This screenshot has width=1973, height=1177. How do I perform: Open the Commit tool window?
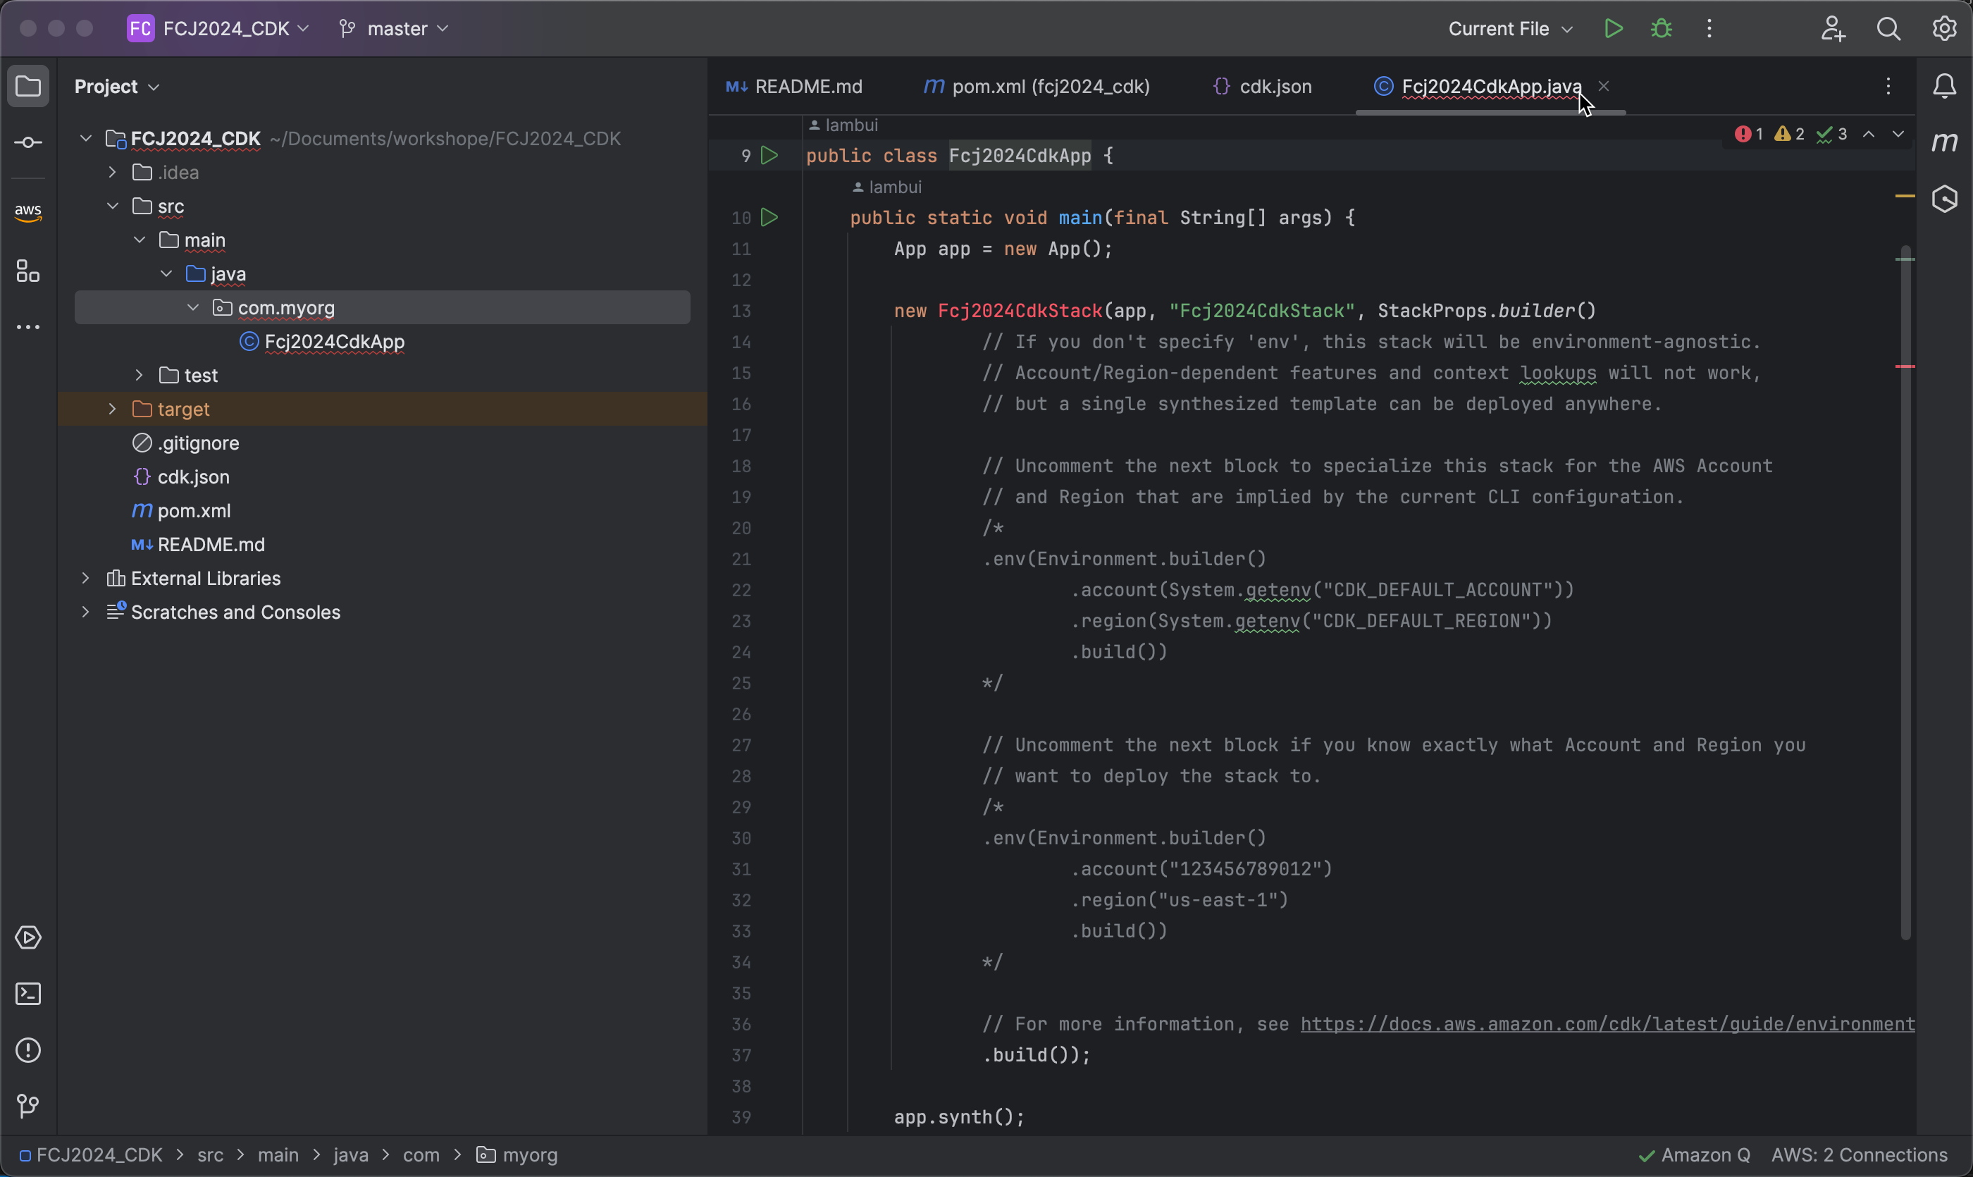(x=29, y=143)
